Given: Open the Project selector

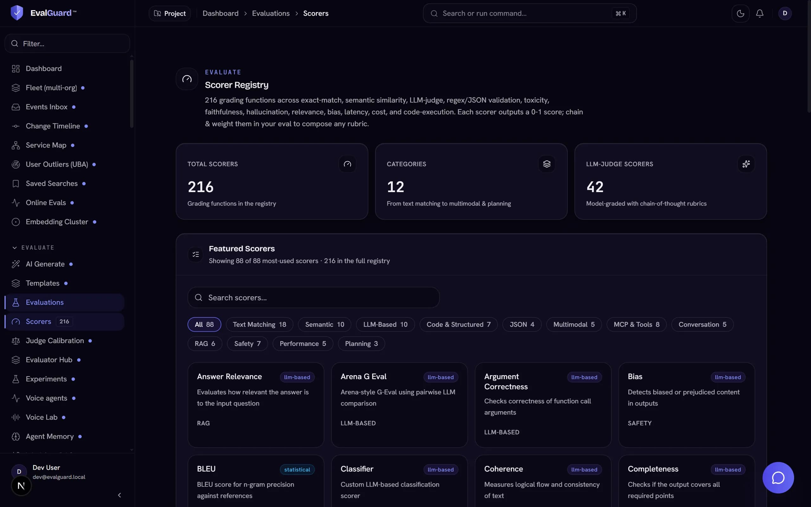Looking at the screenshot, I should pos(169,13).
